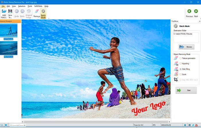201x128 pixels.
Task: Click the 'JPG' format status entry
Action: click(154, 125)
